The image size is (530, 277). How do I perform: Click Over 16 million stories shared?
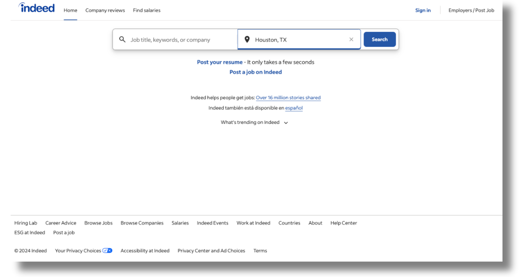tap(288, 97)
